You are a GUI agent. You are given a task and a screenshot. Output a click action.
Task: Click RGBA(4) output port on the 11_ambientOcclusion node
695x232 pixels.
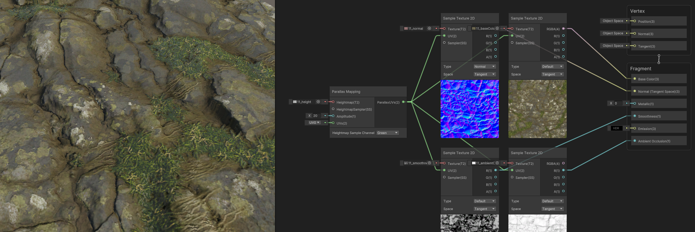(563, 163)
